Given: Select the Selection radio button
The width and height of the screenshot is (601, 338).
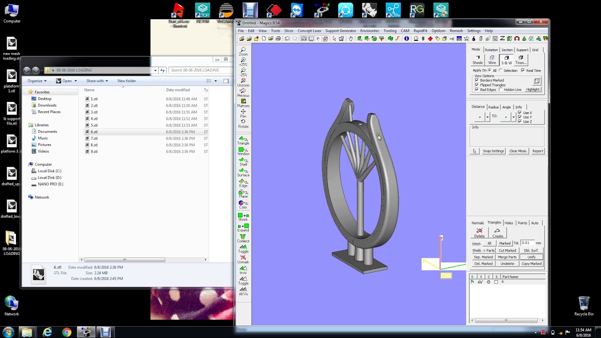Looking at the screenshot, I should pos(500,70).
